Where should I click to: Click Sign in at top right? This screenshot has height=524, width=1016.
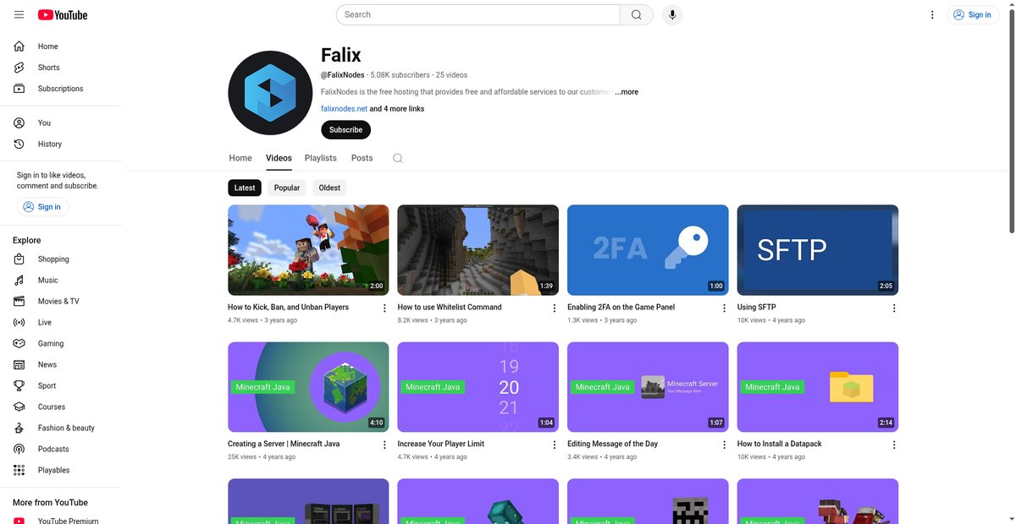973,14
